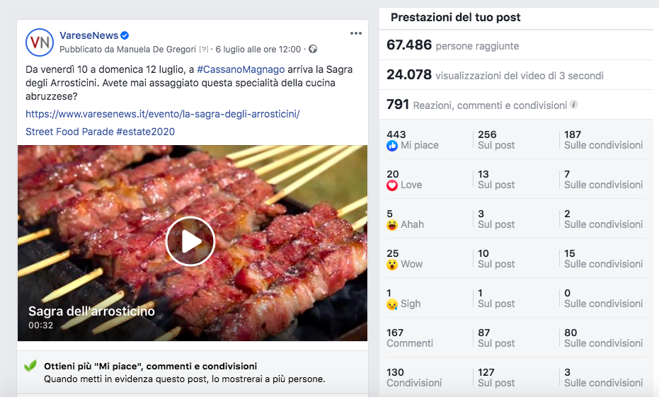Click the info icon beside Reazioni, commenti e condivisioni
This screenshot has height=397, width=659.
[x=573, y=105]
